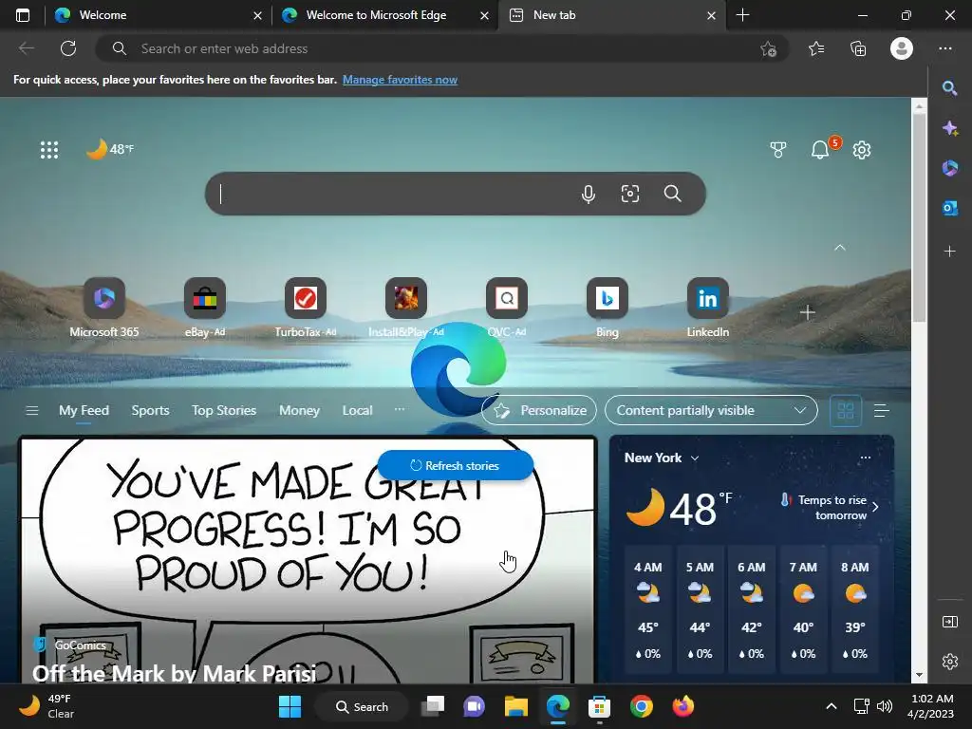This screenshot has height=729, width=972.
Task: Open Settings and more ellipsis menu
Action: (944, 48)
